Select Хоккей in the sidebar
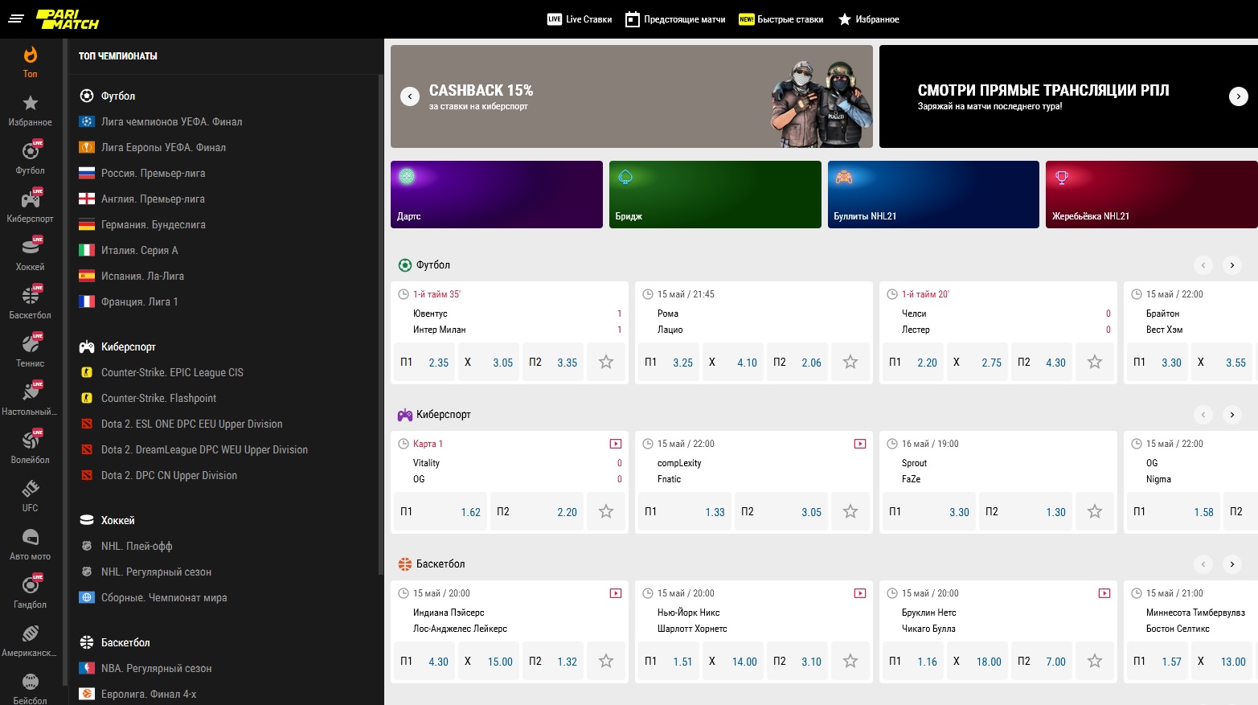The width and height of the screenshot is (1258, 705). (31, 255)
